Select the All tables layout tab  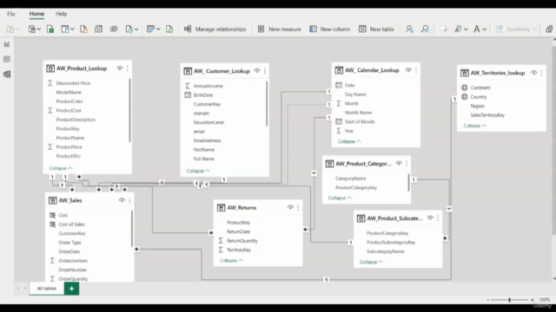click(47, 289)
